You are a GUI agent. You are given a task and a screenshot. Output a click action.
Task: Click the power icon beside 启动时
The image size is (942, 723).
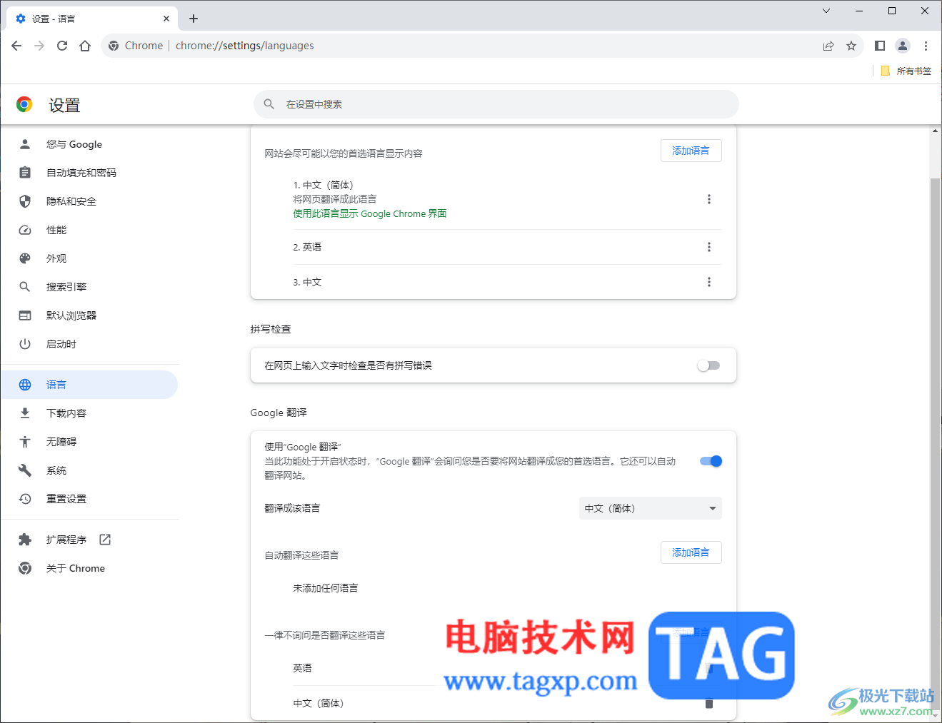(25, 344)
